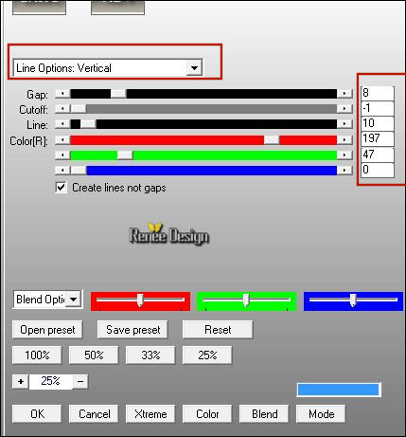Expand the Blend Options dropdown
Image resolution: width=406 pixels, height=437 pixels.
click(73, 299)
